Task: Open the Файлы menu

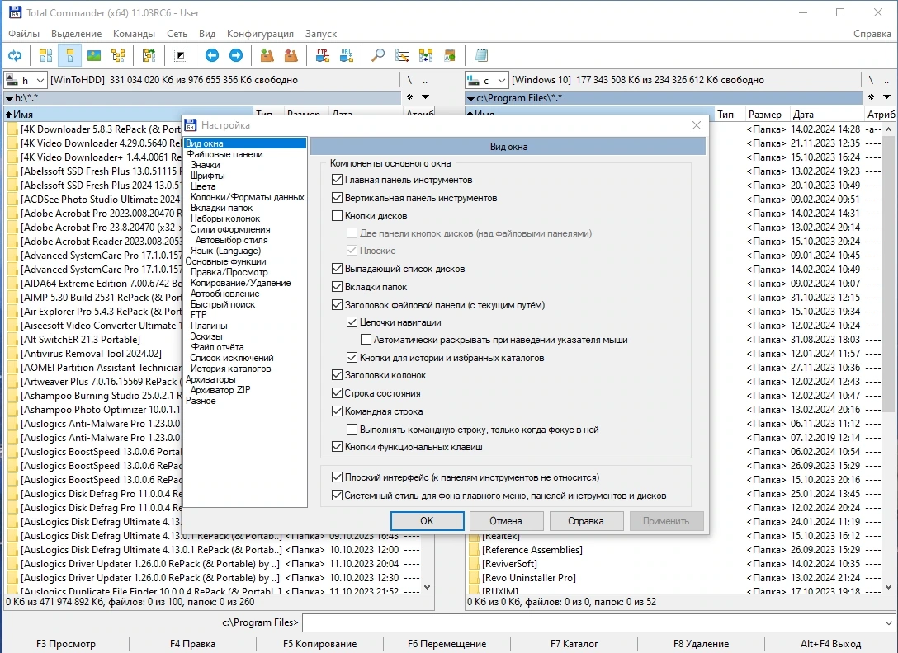Action: (23, 34)
